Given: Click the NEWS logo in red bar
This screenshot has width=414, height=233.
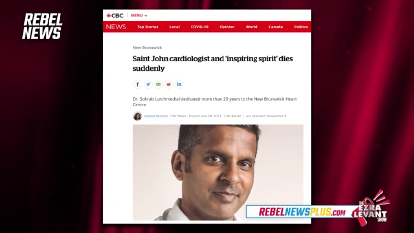Looking at the screenshot, I should pos(116,27).
